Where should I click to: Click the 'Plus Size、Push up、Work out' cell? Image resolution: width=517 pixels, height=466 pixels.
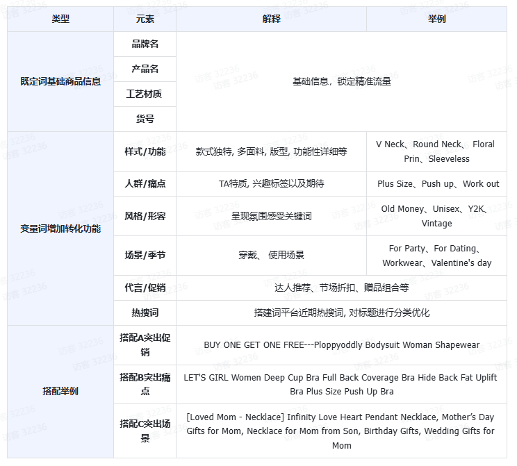[436, 183]
